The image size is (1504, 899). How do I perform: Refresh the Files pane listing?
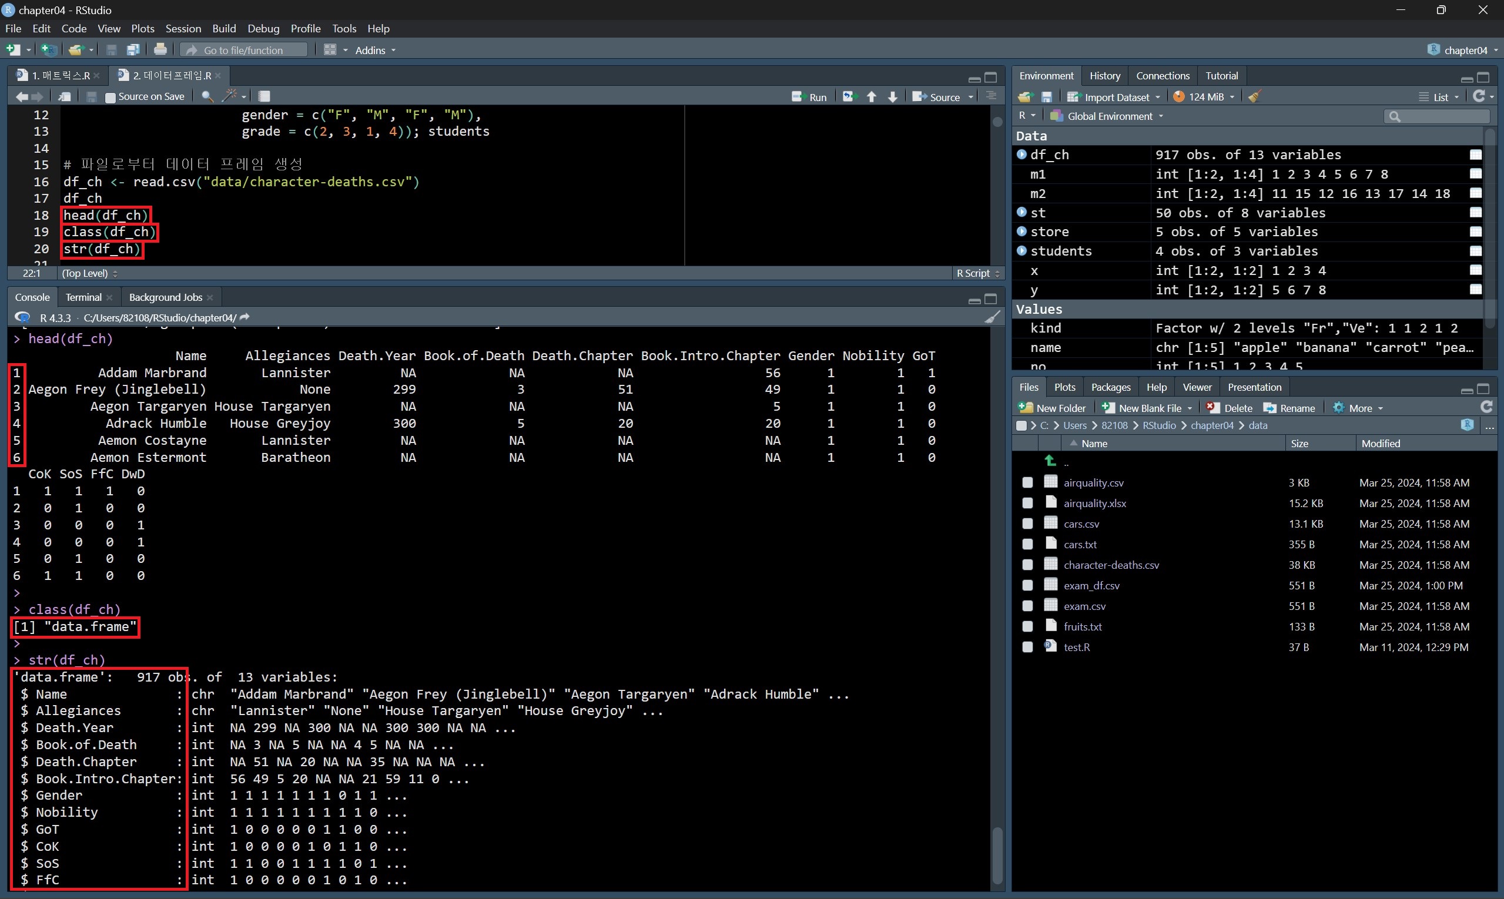1486,407
